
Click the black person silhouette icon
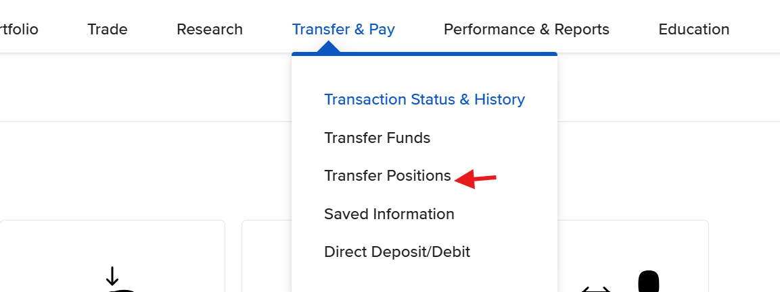(x=648, y=281)
